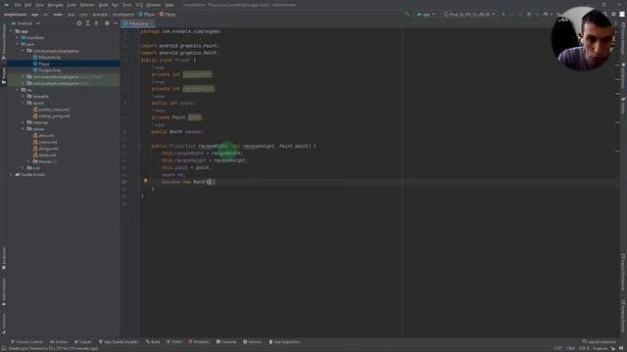Open strings.xml in values folder

click(45, 149)
